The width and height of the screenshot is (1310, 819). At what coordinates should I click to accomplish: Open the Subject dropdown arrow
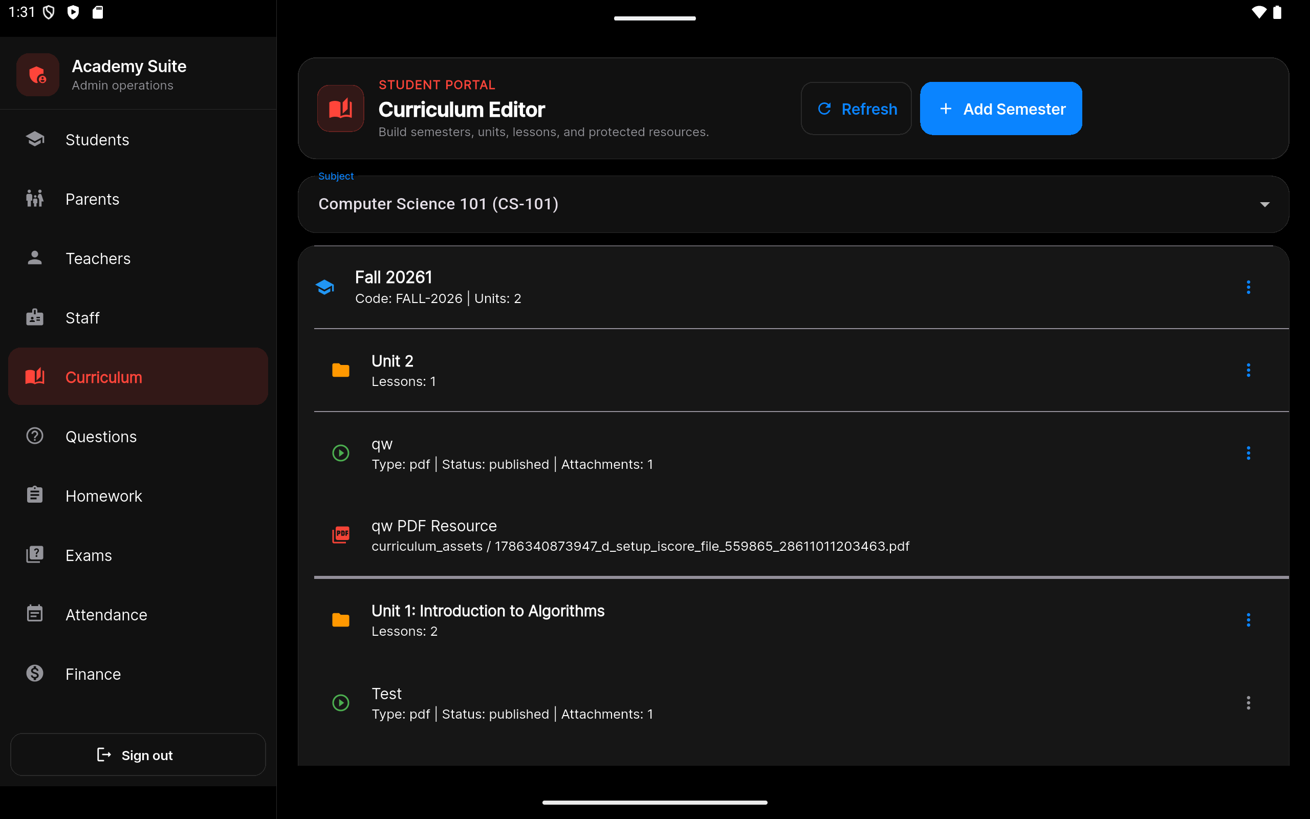coord(1264,204)
